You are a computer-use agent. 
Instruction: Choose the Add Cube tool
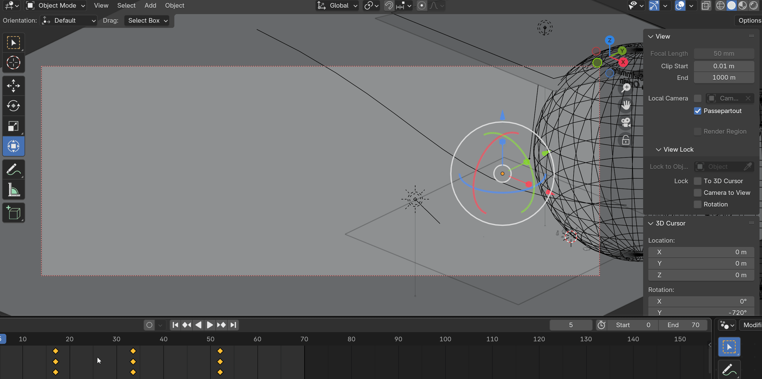point(13,212)
